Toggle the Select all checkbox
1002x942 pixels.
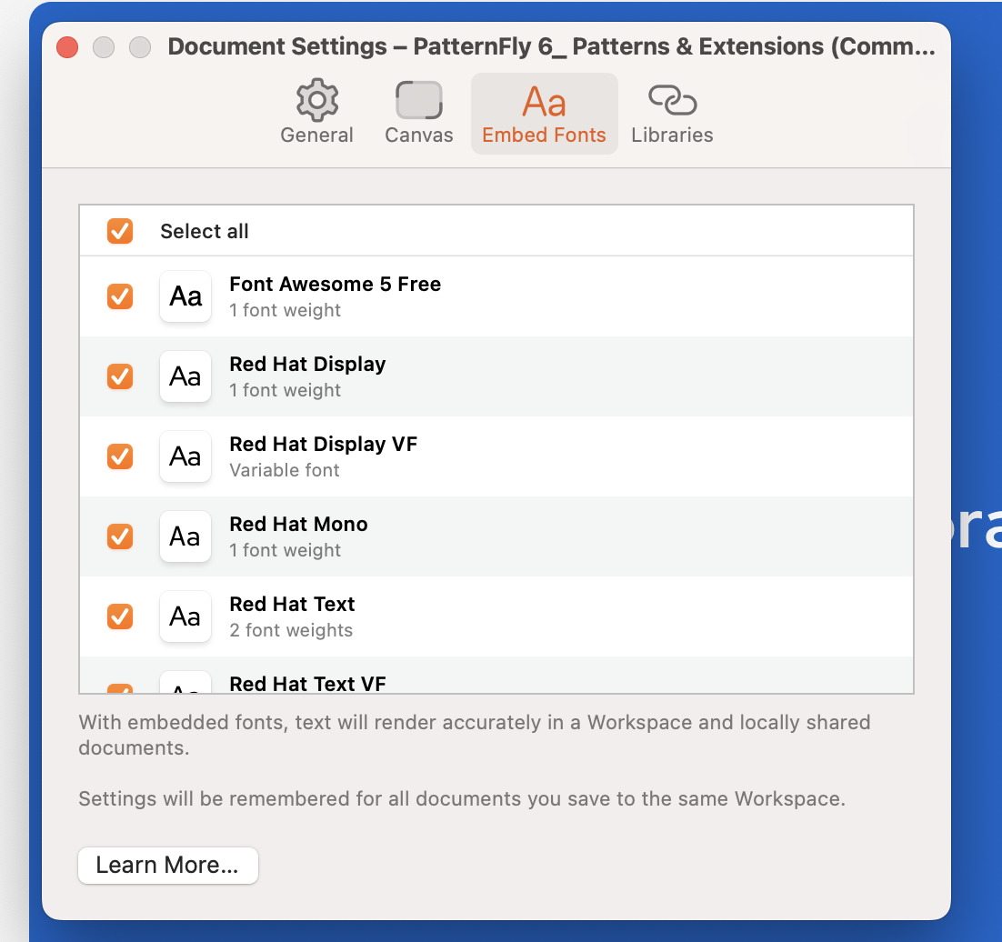point(120,231)
